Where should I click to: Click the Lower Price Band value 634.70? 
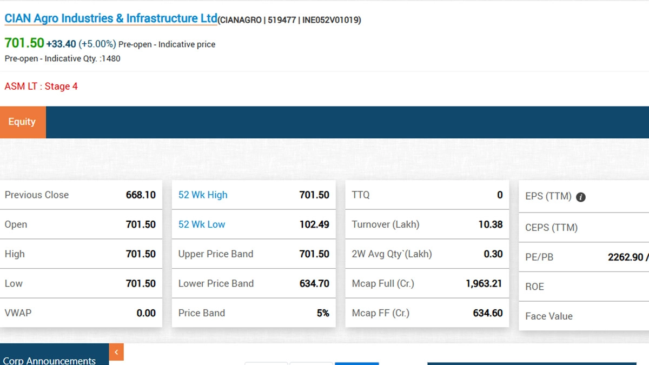(314, 283)
